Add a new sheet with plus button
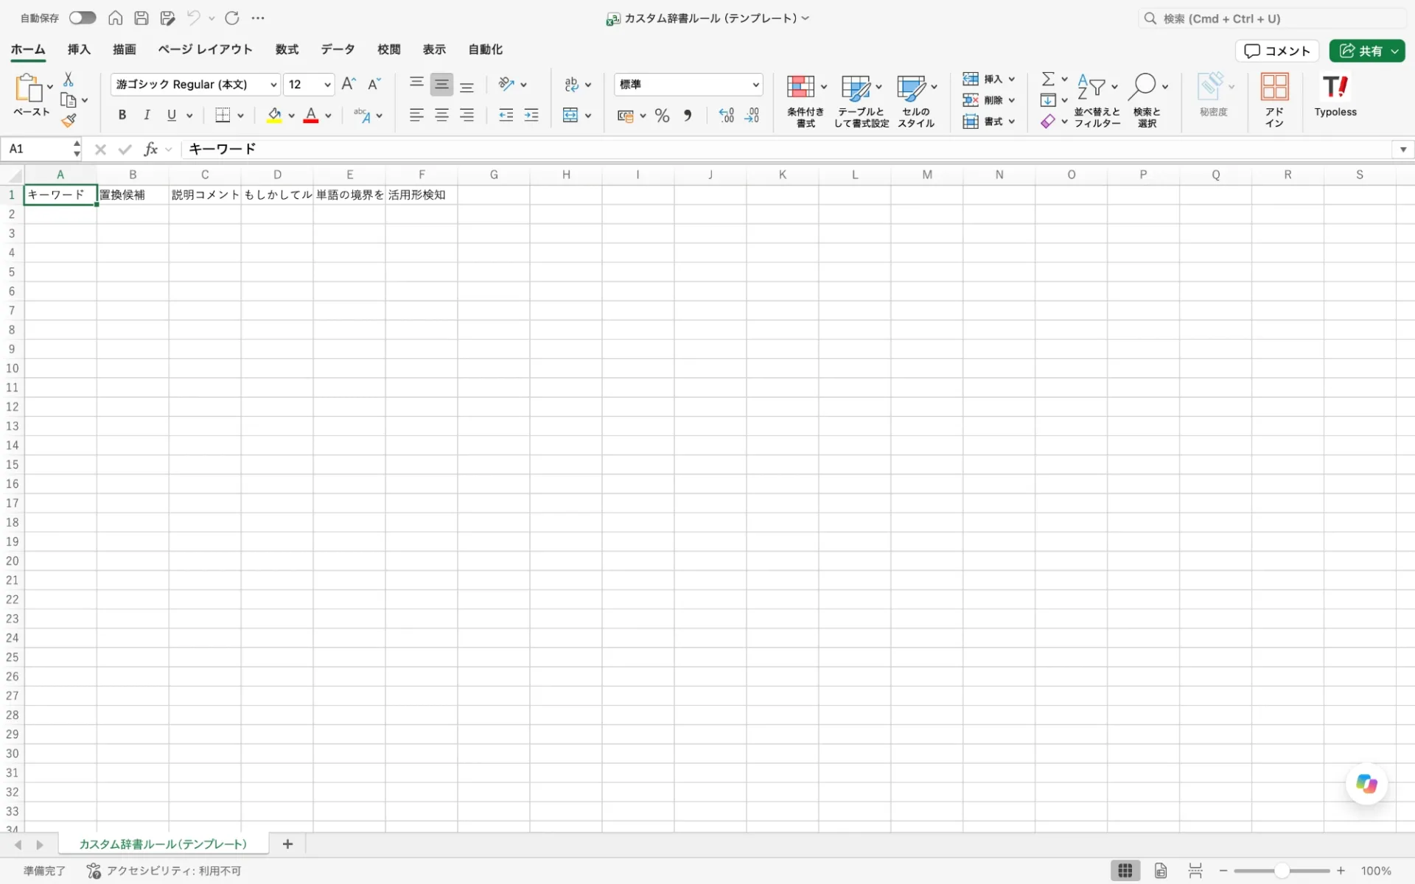Viewport: 1415px width, 884px height. (x=287, y=844)
